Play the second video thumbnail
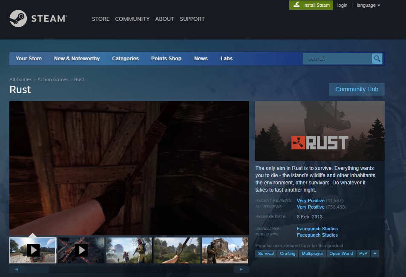 click(81, 250)
